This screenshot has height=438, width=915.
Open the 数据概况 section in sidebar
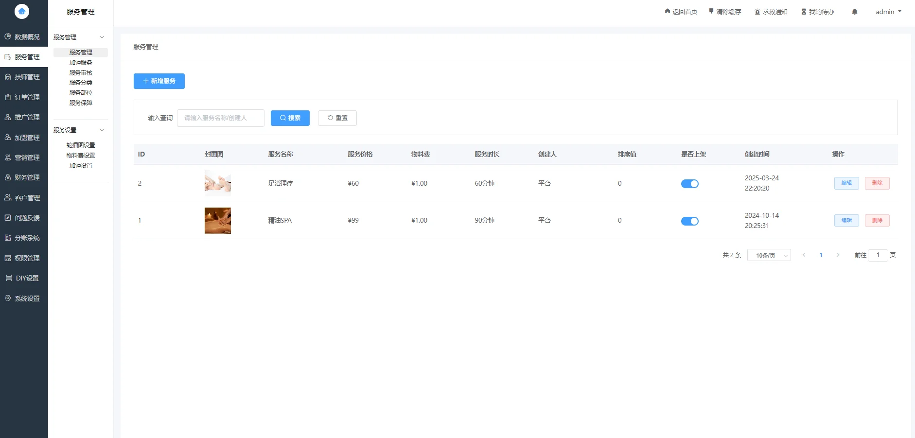(24, 36)
